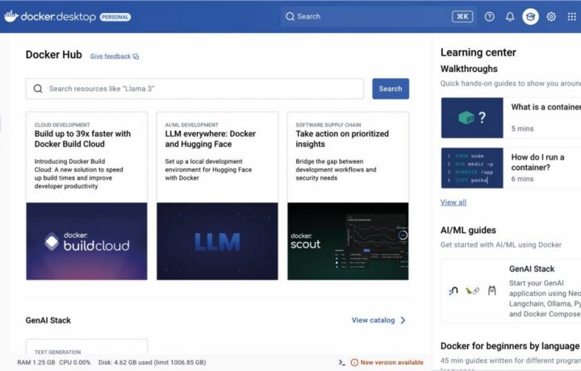Open the GenAI Stack guide card

click(511, 291)
